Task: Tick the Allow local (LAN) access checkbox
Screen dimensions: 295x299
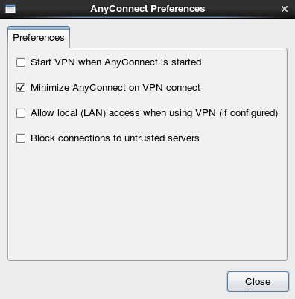Action: pos(21,113)
